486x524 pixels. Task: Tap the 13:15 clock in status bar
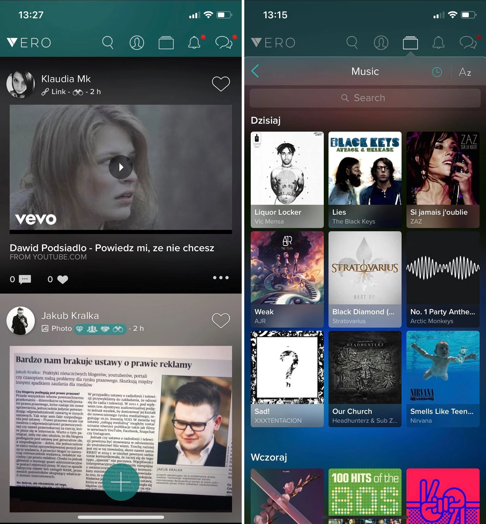click(275, 15)
